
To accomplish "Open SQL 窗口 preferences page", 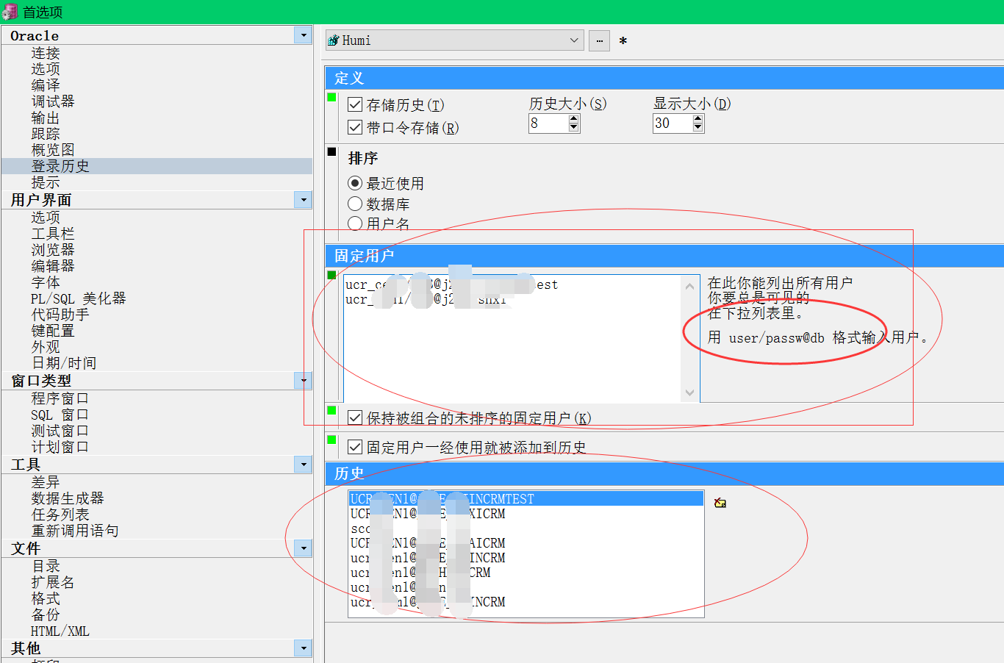I will pyautogui.click(x=60, y=415).
